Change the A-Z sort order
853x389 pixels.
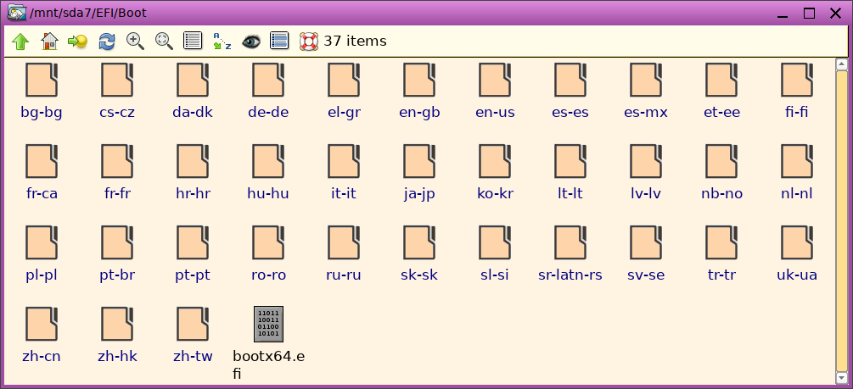click(222, 42)
